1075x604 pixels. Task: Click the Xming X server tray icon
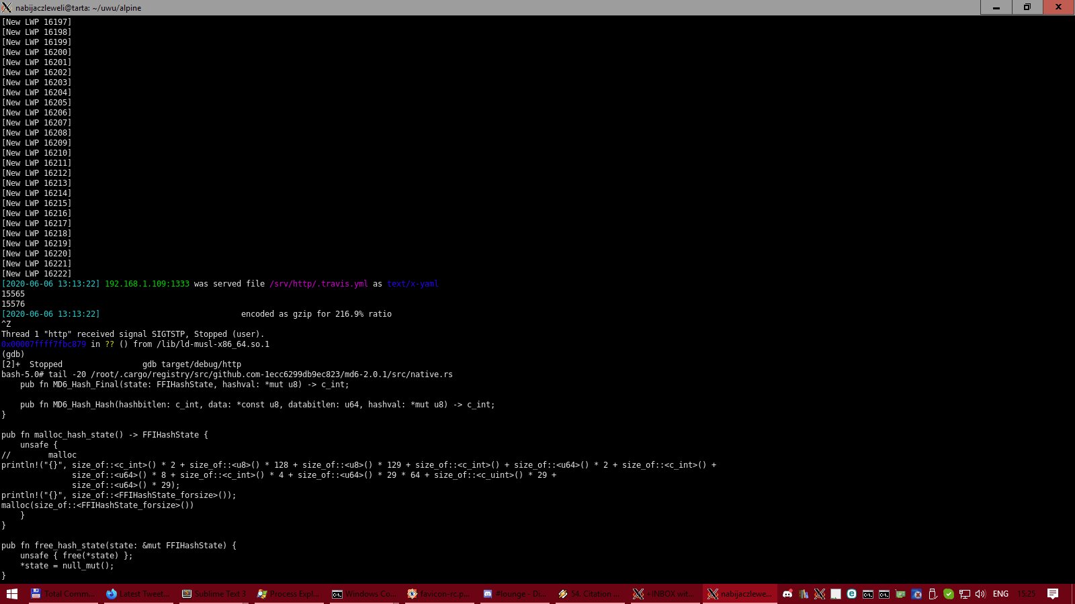click(x=820, y=594)
